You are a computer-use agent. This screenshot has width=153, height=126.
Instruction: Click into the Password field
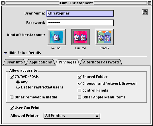80,23
